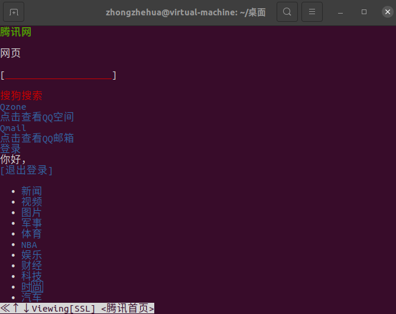Go to the 新闻 section
This screenshot has width=396, height=314.
(x=31, y=191)
